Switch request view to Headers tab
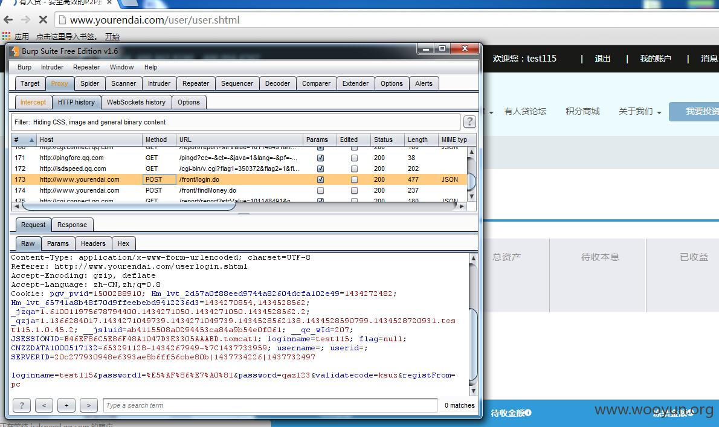The image size is (719, 427). [93, 244]
